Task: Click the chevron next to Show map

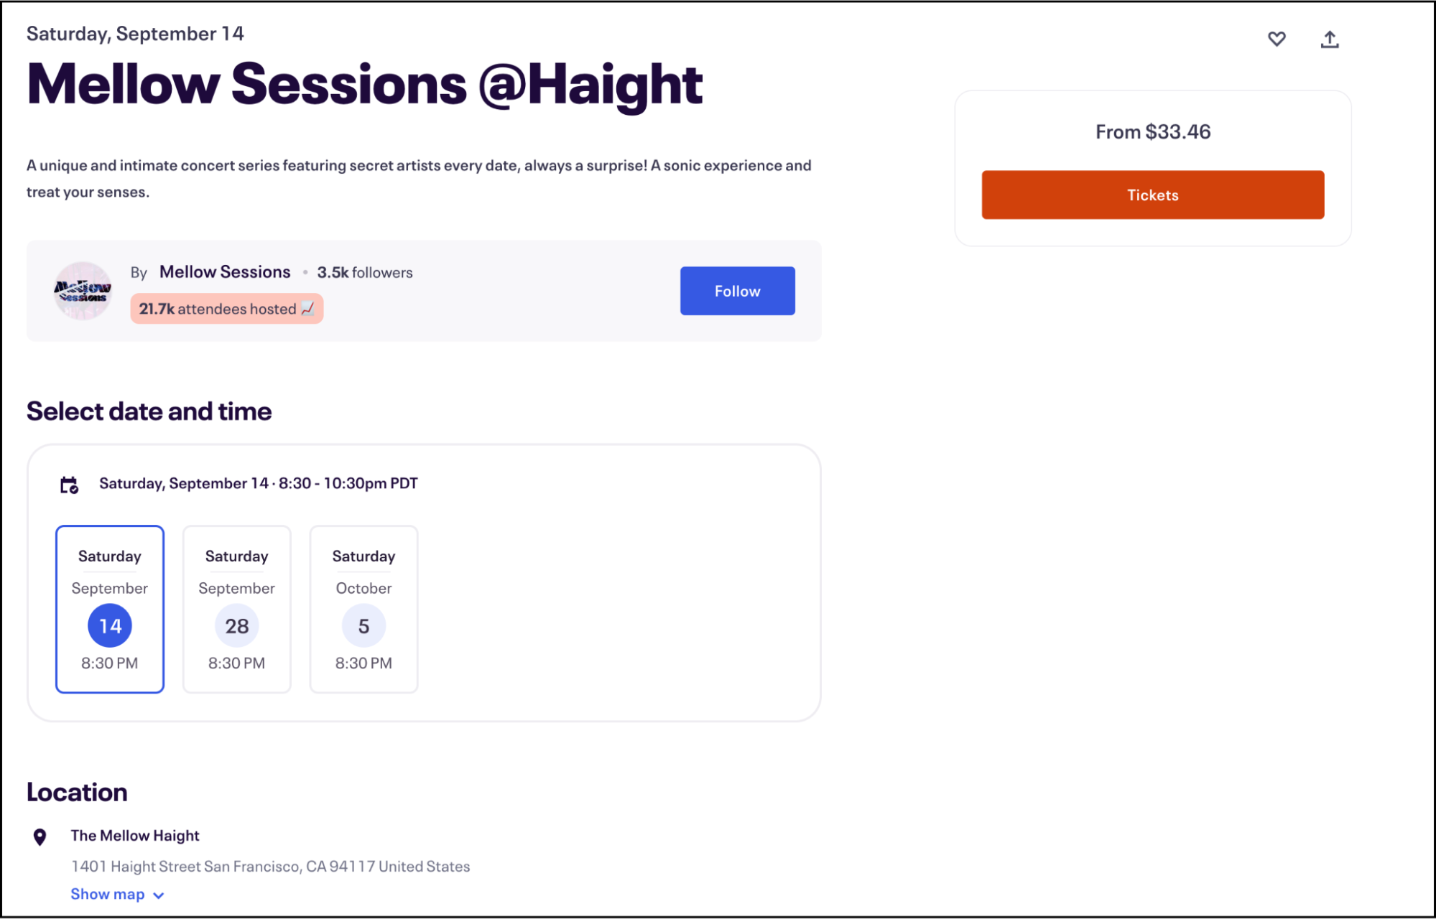Action: [159, 895]
